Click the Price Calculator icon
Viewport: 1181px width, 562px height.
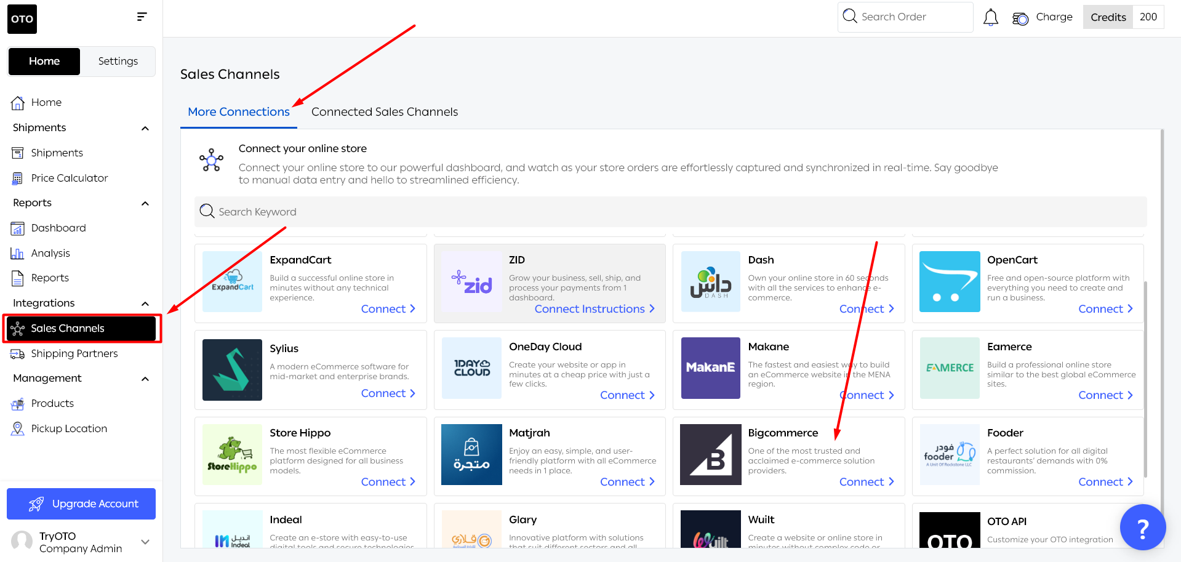[x=18, y=179]
